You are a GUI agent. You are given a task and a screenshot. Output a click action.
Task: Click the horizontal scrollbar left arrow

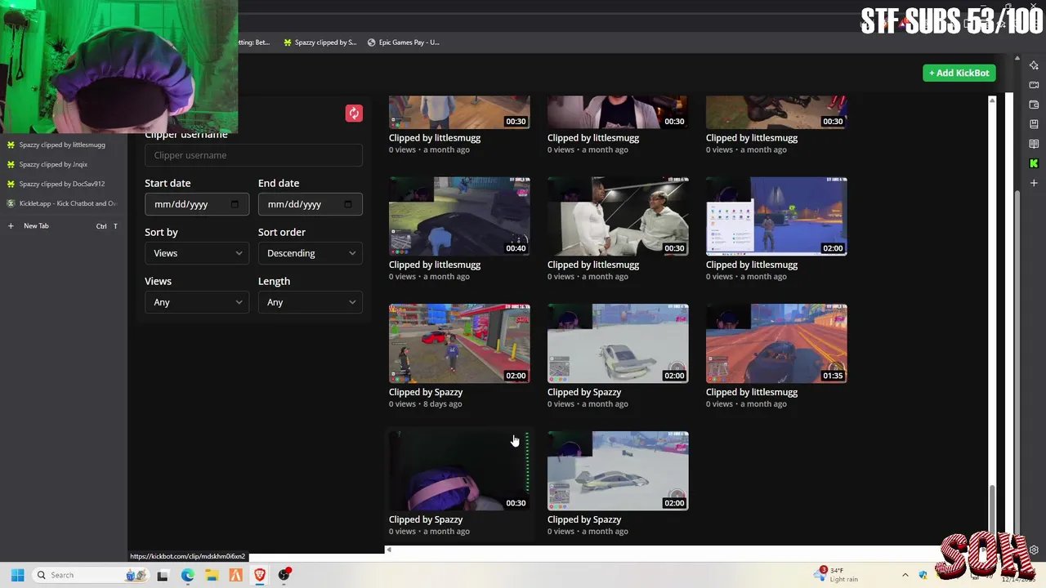tap(388, 550)
